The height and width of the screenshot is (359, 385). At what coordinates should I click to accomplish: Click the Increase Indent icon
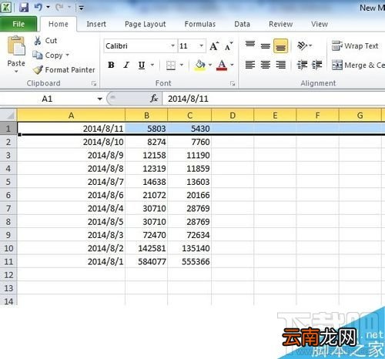pos(317,65)
